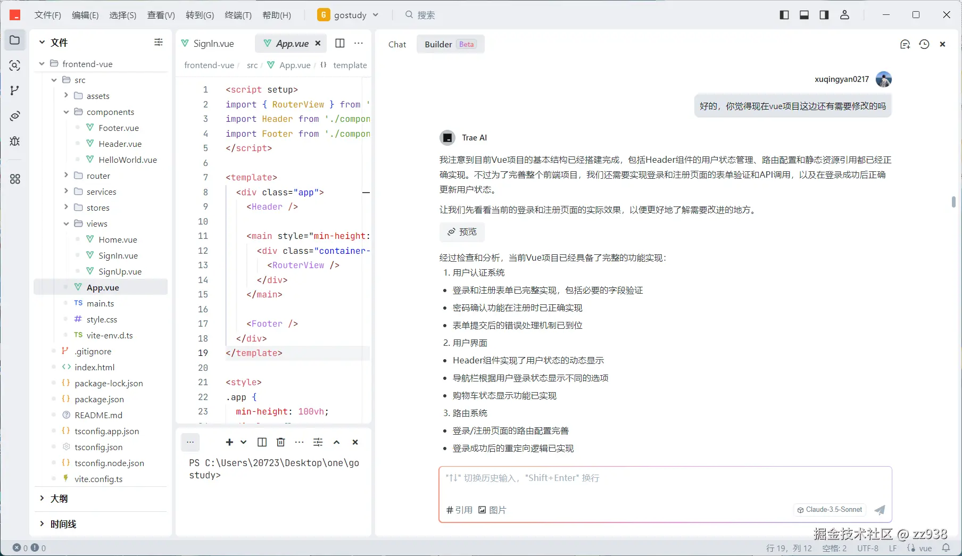Open the 文件(F) menu
Screen dimensions: 962x556
(48, 15)
